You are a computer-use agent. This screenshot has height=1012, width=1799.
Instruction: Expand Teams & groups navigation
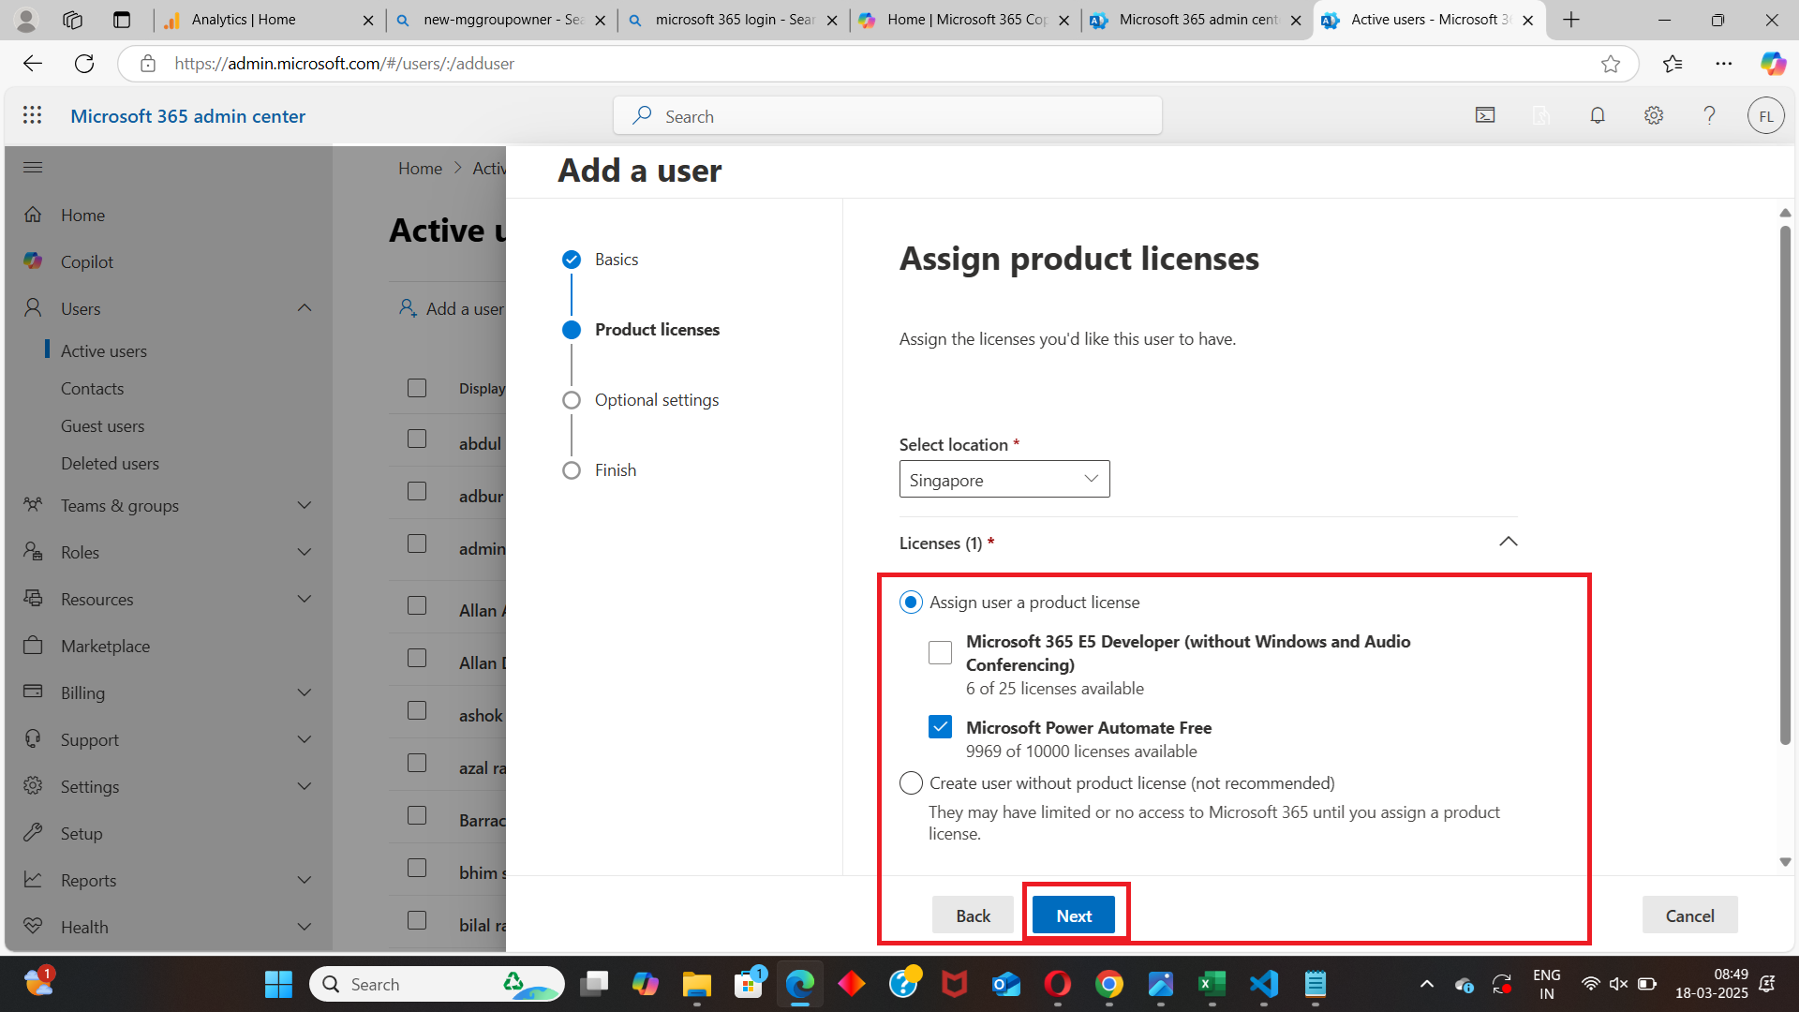point(305,505)
